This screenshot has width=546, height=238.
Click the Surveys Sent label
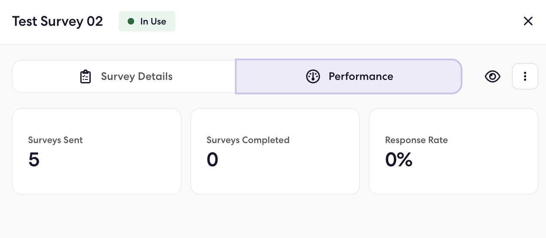click(x=55, y=140)
